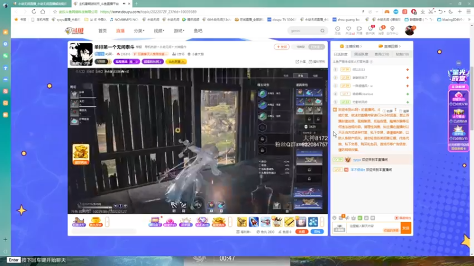Send the airplane gift
The image size is (474, 266).
[265, 222]
